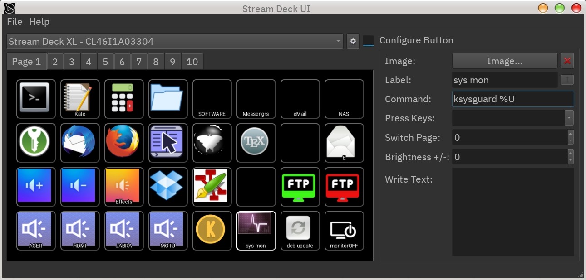Switch to page tab 5
Image resolution: width=586 pixels, height=280 pixels.
105,62
